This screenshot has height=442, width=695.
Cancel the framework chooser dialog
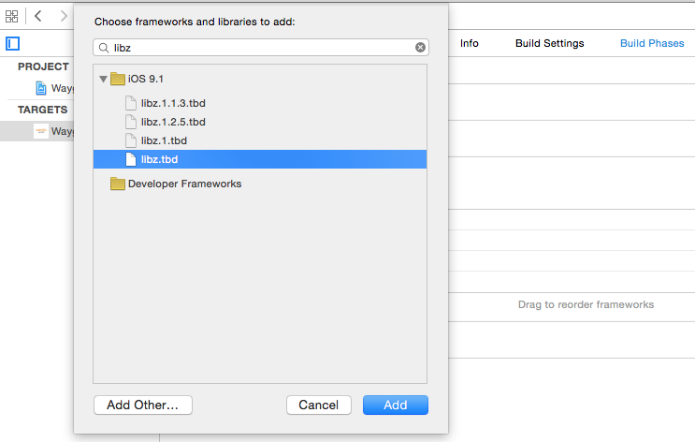click(319, 405)
